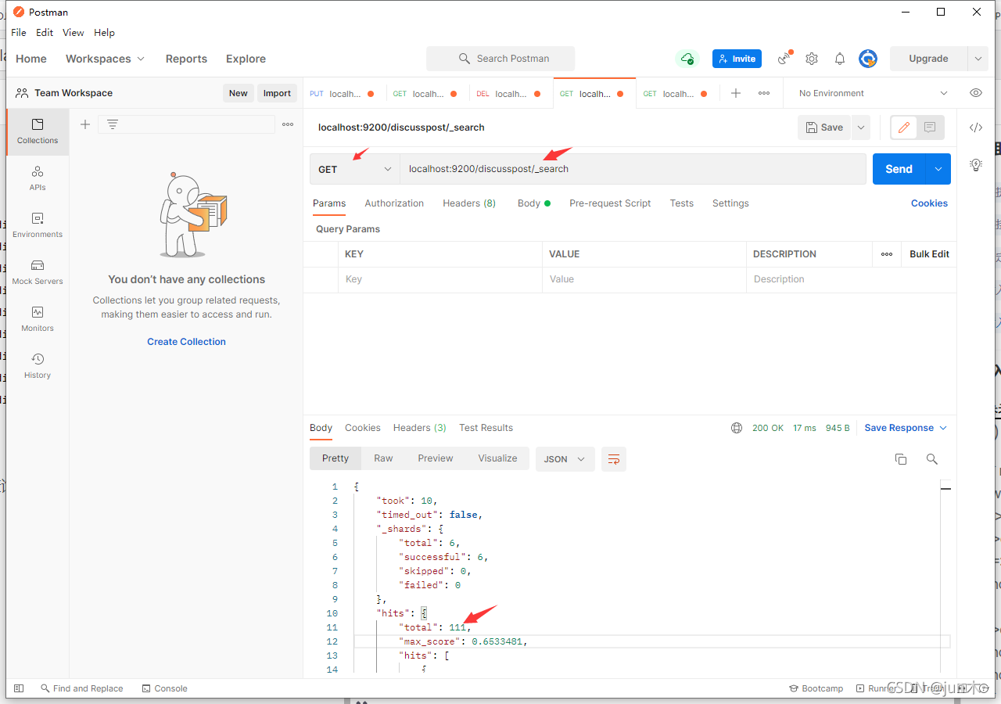Open Postman settings gear icon
This screenshot has height=704, width=1001.
click(x=812, y=59)
